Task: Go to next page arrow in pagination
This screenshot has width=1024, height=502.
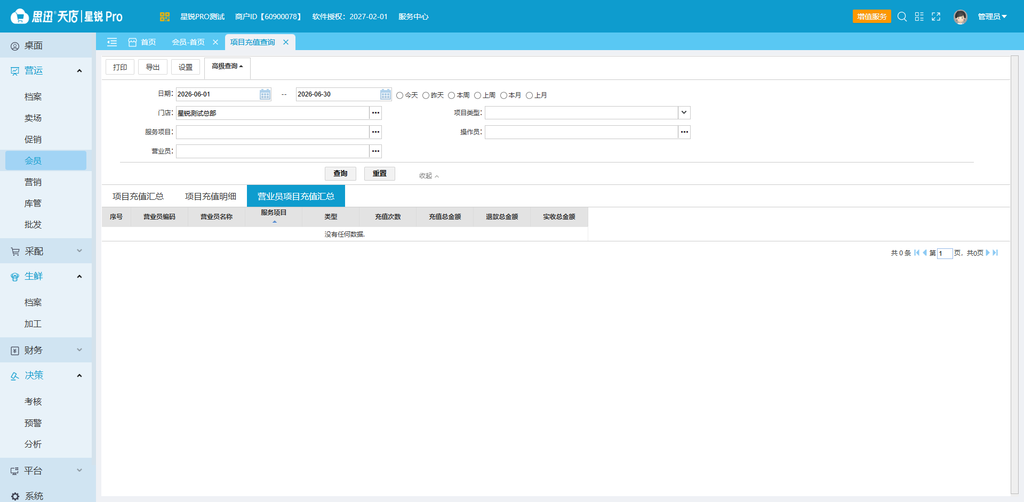Action: (988, 253)
